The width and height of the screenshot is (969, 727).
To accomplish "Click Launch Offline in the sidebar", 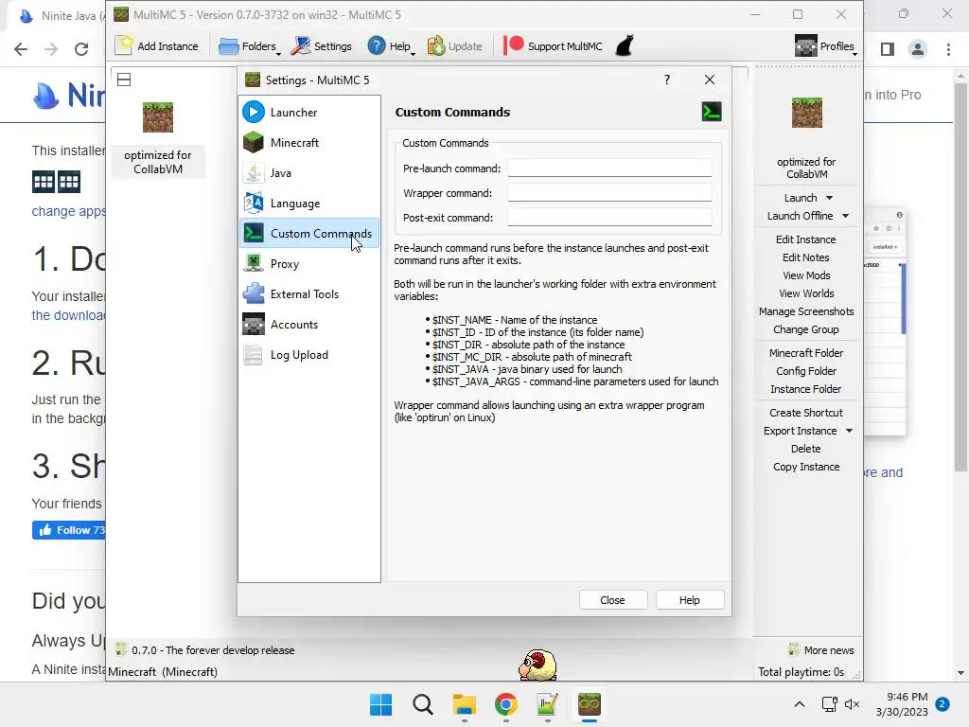I will click(x=800, y=216).
